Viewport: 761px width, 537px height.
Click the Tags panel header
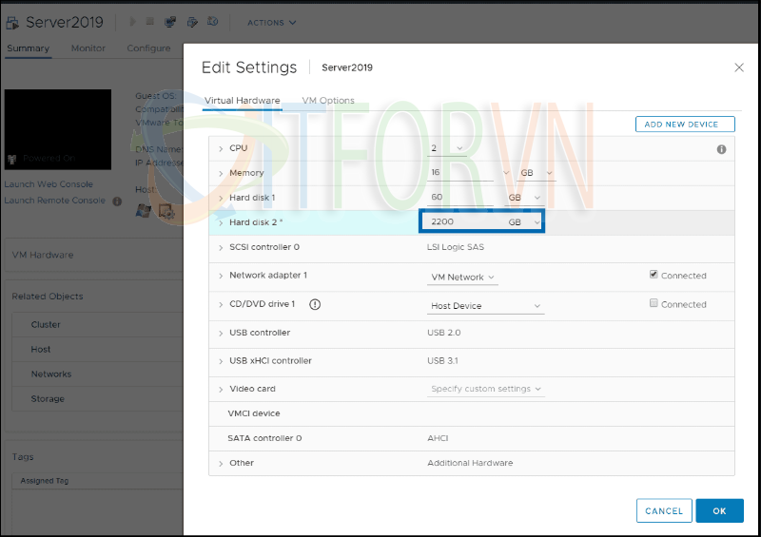[94, 457]
